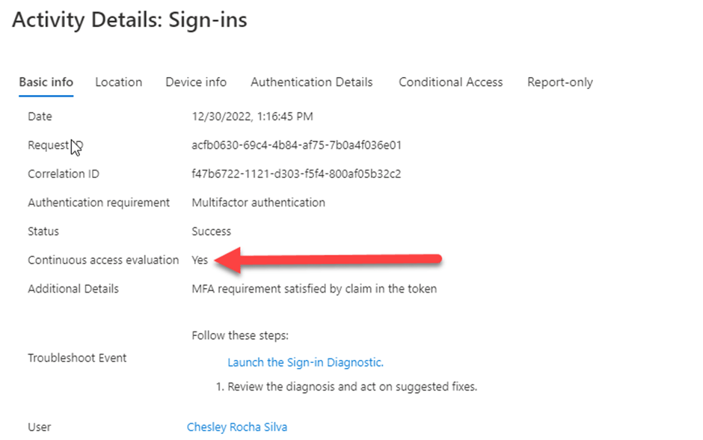Launch the Sign-in Diagnostic link

coord(305,362)
